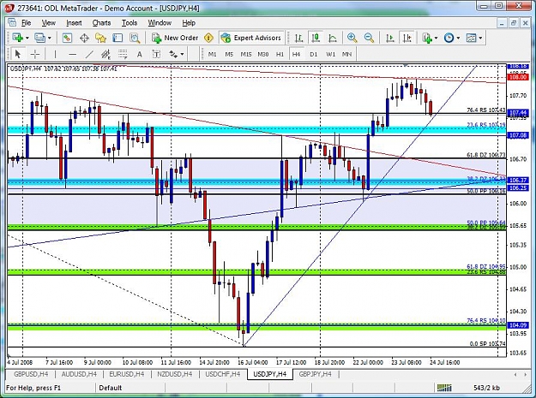The height and width of the screenshot is (398, 536).
Task: Expand the Indicators dropdown arrow
Action: click(436, 38)
